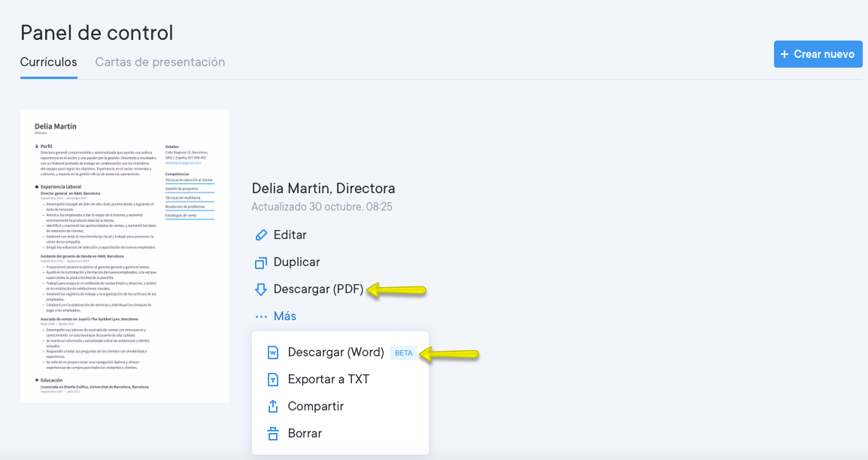The image size is (868, 460).
Task: Click the Duplicar overlapping squares icon
Action: 261,262
